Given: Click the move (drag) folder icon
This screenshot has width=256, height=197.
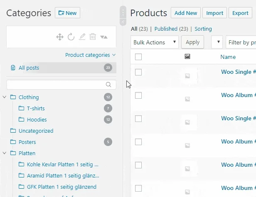Looking at the screenshot, I should [60, 37].
